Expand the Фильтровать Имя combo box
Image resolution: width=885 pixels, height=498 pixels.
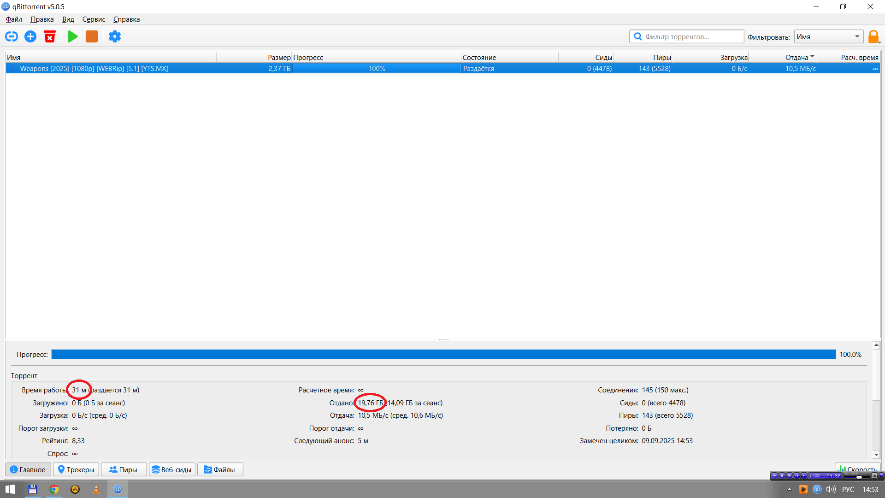pos(828,37)
